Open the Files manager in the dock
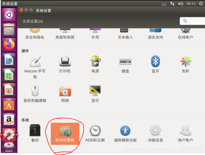This screenshot has height=155, width=205. [x=9, y=30]
